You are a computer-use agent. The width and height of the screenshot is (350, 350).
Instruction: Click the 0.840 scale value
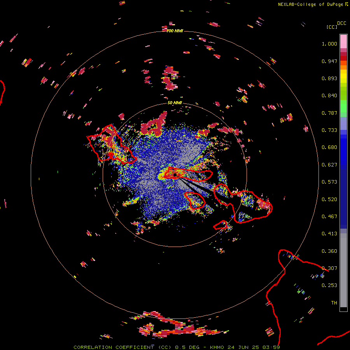tap(329, 96)
